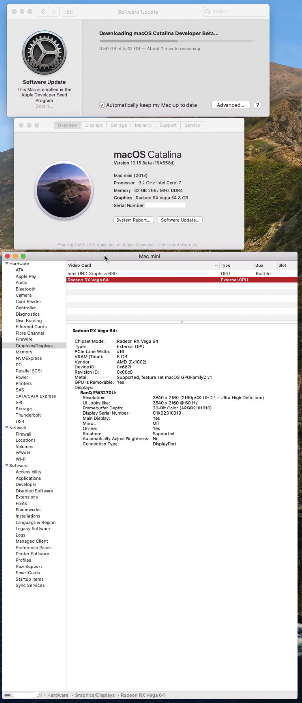Select USB in the sidebar

pos(20,421)
